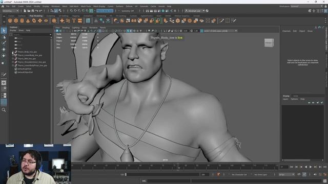Click the Open Scene folder icon
Screen dimensions: 328x184
29,11
